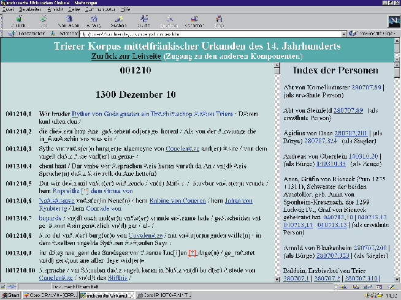The height and width of the screenshot is (300, 401).
Task: Open the Robine von Coueren link
Action: click(x=177, y=201)
